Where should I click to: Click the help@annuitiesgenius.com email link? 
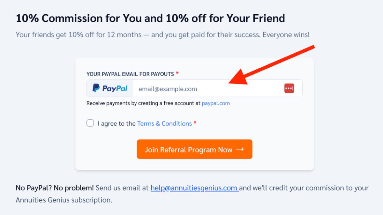(x=195, y=188)
